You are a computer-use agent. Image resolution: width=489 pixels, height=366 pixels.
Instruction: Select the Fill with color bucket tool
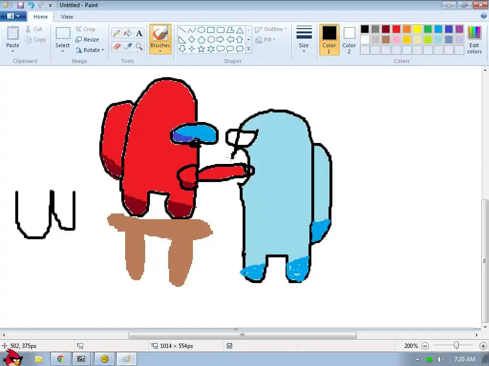click(128, 33)
